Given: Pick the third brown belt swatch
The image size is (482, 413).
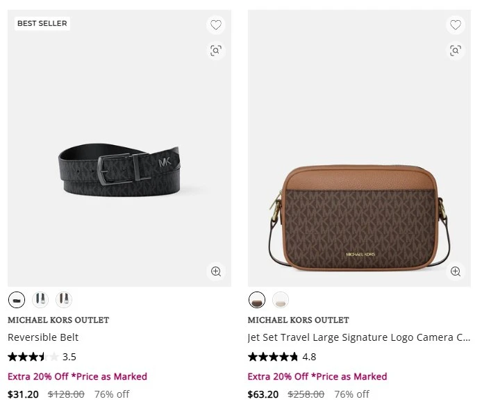Looking at the screenshot, I should tap(64, 300).
